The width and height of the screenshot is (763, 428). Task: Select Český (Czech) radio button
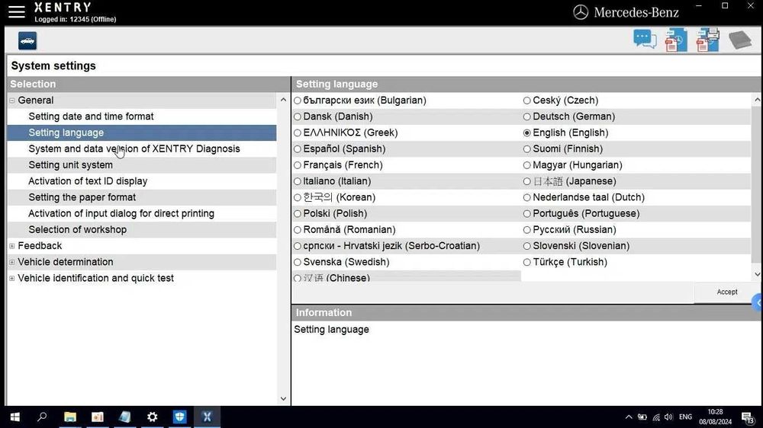(x=527, y=101)
